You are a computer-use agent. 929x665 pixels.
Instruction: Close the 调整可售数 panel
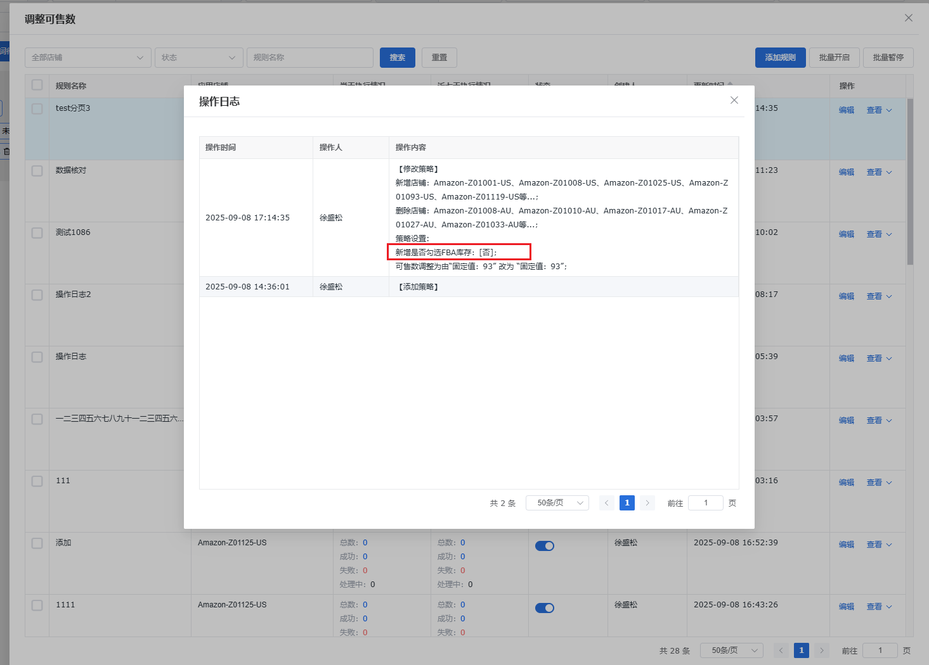[909, 18]
